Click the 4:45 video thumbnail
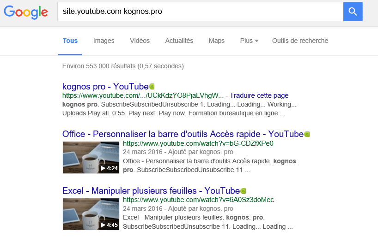The width and height of the screenshot is (378, 244). click(x=91, y=214)
